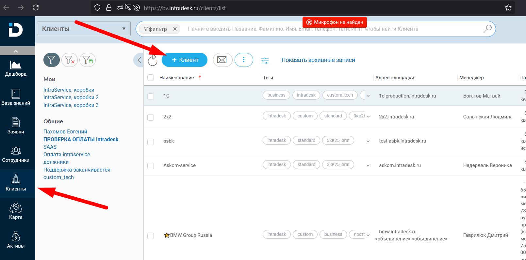This screenshot has height=260, width=526.
Task: Open filter IntraService, коробки 3
Action: (x=71, y=105)
